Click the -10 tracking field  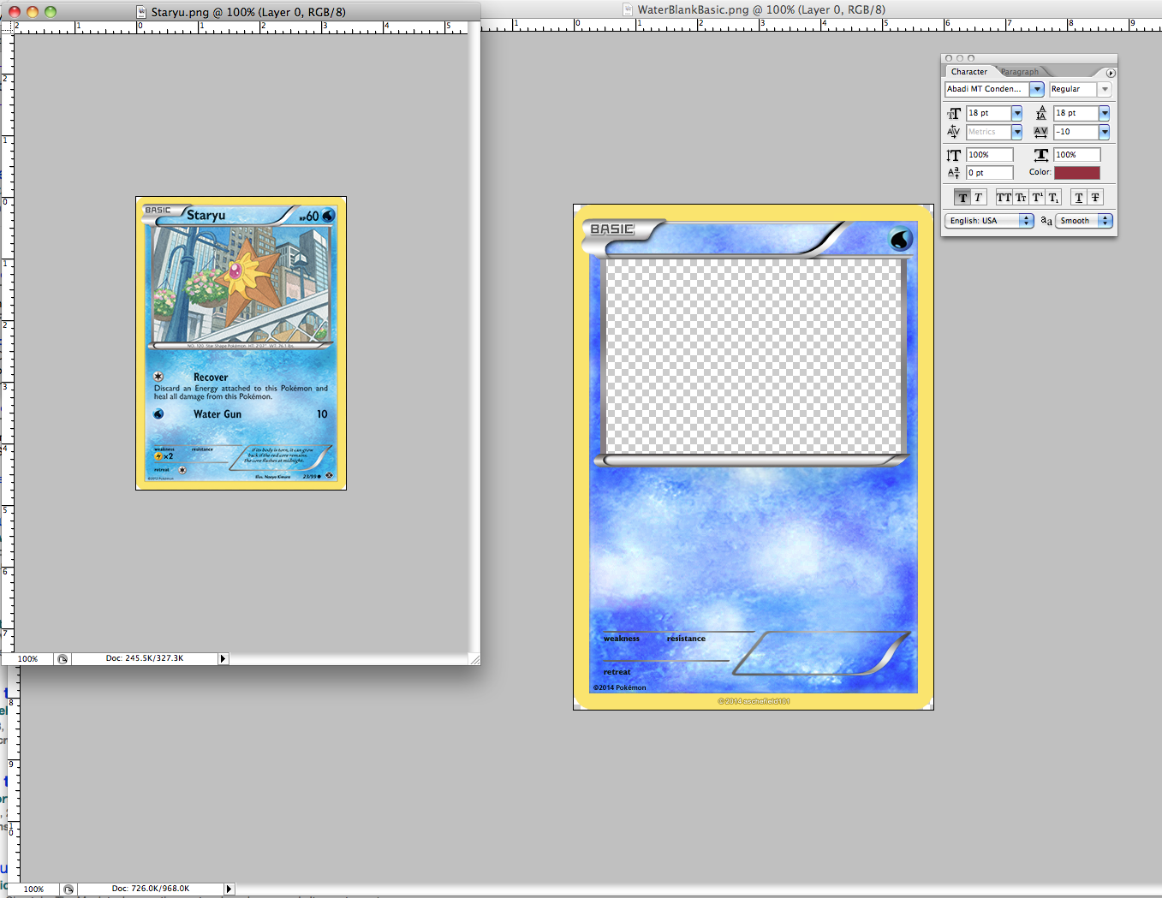1076,132
